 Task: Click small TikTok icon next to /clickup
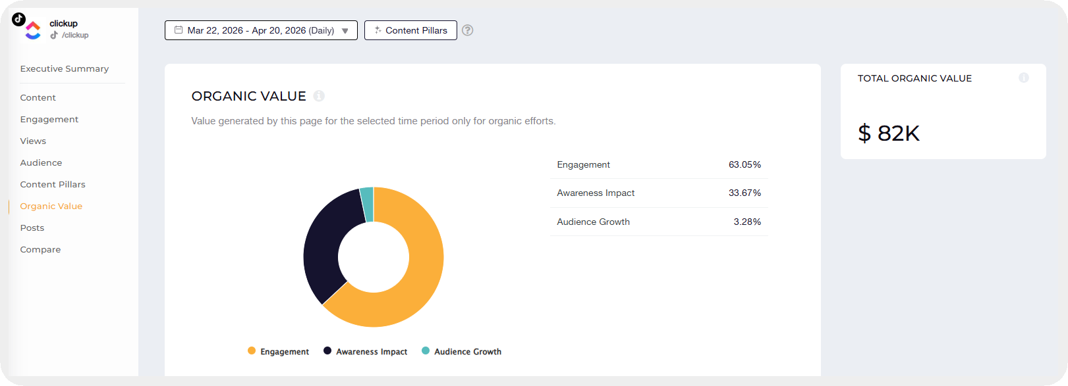(x=54, y=35)
